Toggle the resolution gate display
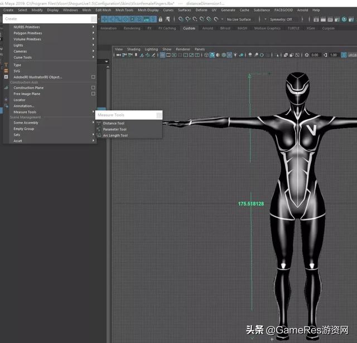Image resolution: width=357 pixels, height=343 pixels. pos(174,55)
